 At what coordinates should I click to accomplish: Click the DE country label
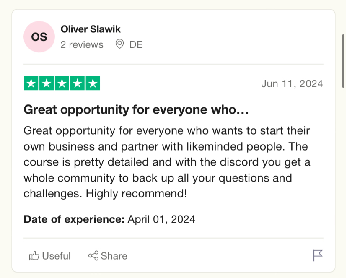pyautogui.click(x=136, y=45)
